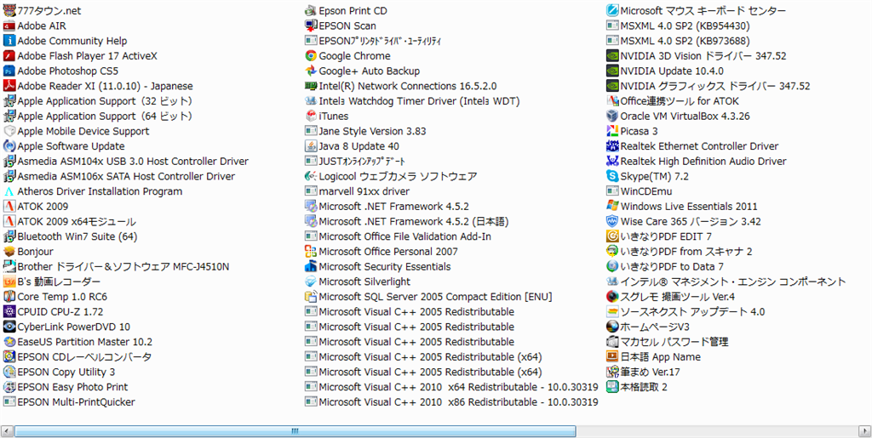Click the Apple Software Update icon
The width and height of the screenshot is (872, 438).
click(9, 146)
